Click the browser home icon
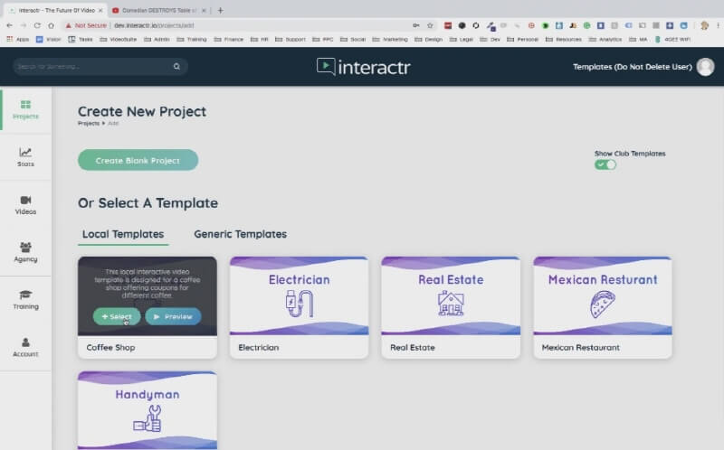The height and width of the screenshot is (450, 724). (52, 25)
